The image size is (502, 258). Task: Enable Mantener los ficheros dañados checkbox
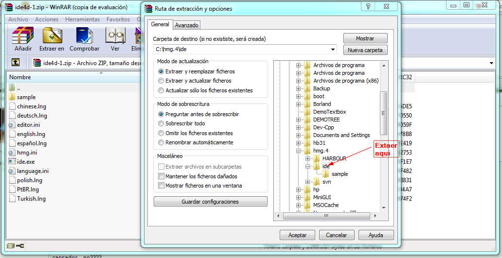coord(161,176)
